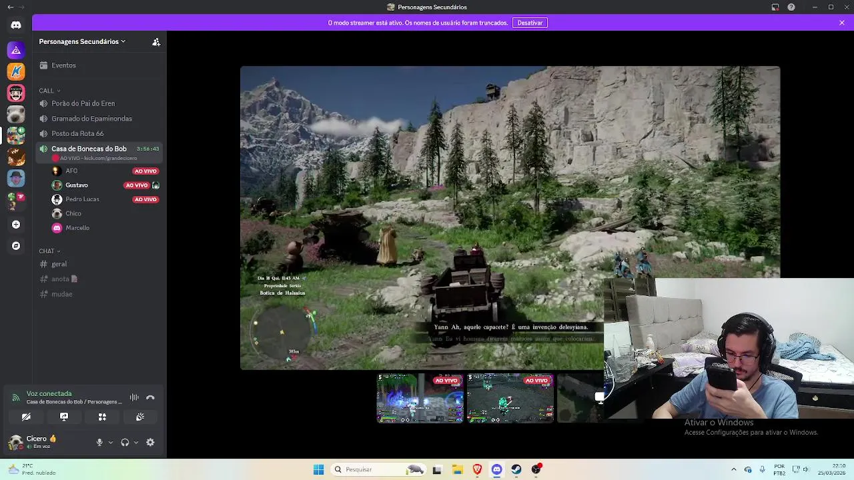Open user settings gear

(x=150, y=442)
